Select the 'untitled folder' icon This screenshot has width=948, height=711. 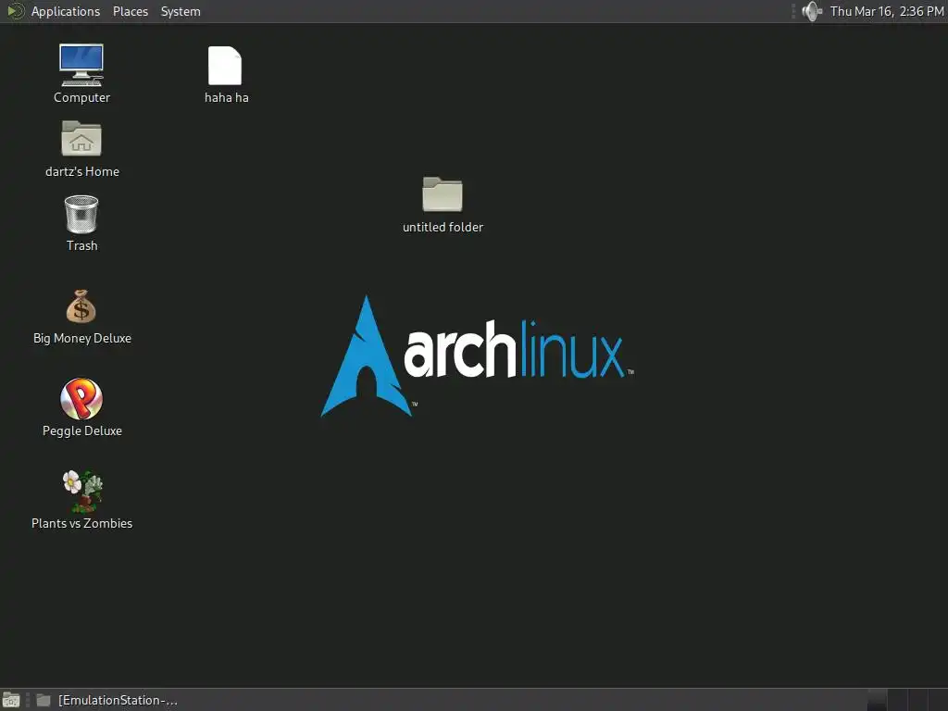tap(442, 194)
